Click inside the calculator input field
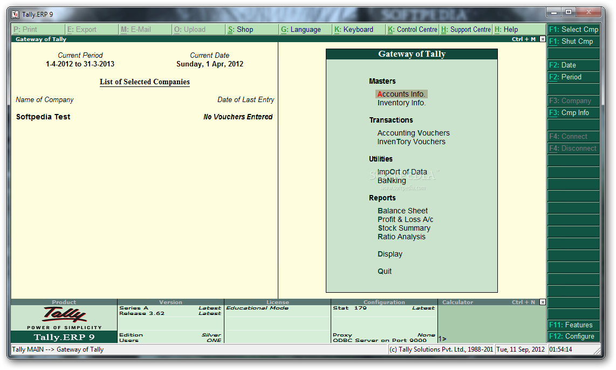This screenshot has height=370, width=616. tap(485, 338)
